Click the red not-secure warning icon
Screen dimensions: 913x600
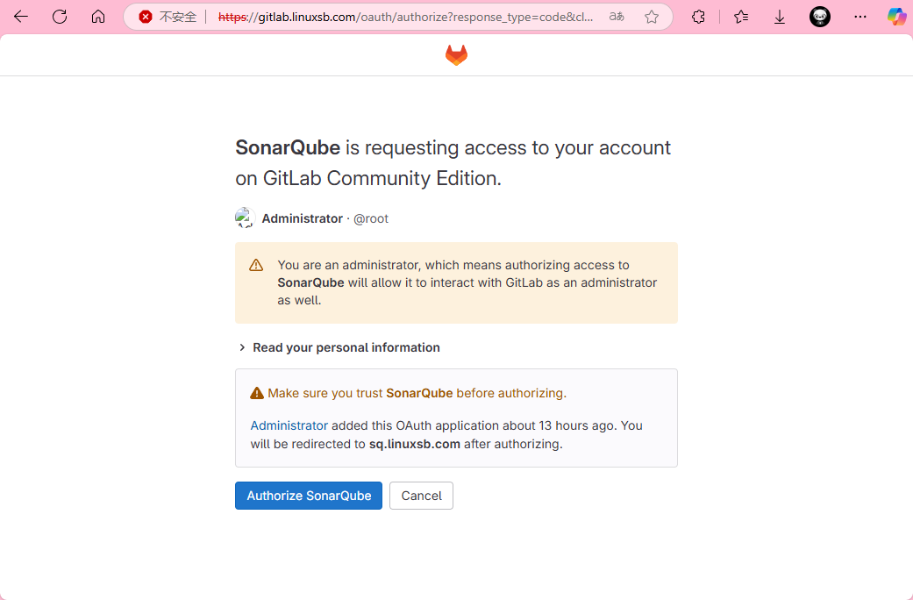[146, 17]
